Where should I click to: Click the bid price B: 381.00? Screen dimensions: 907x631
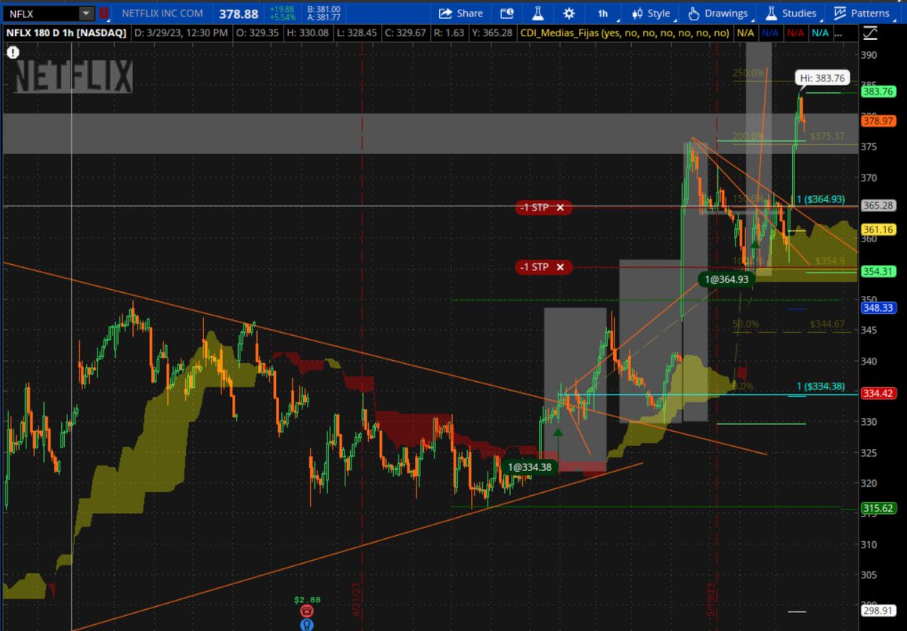click(325, 9)
